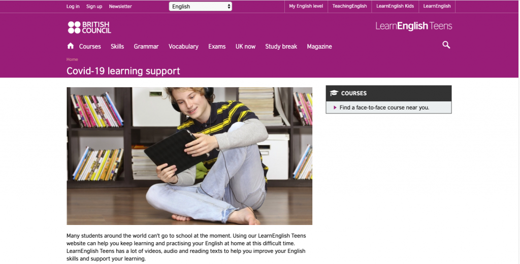Viewport: 520px width, 264px height.
Task: Click the Sign up link
Action: click(94, 6)
